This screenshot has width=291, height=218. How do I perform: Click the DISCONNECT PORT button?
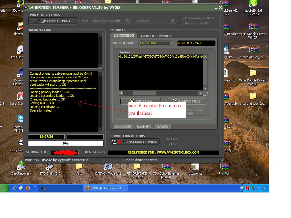pos(53,21)
